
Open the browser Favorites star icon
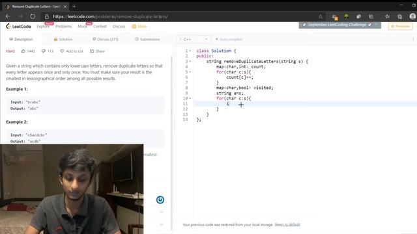coord(387,16)
